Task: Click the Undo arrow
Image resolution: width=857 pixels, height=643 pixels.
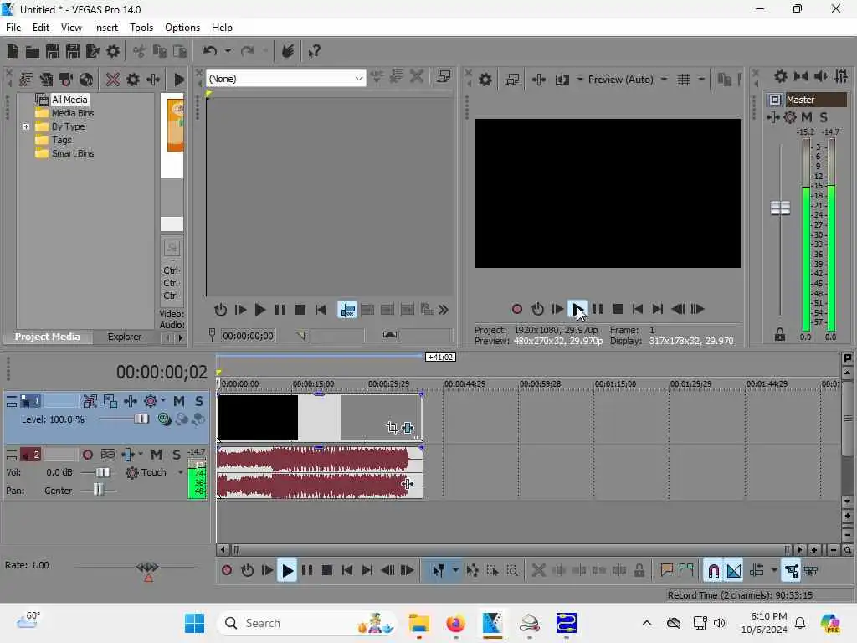Action: 210,51
